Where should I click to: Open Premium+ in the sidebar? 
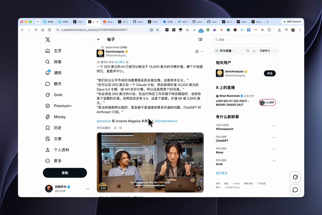click(59, 106)
